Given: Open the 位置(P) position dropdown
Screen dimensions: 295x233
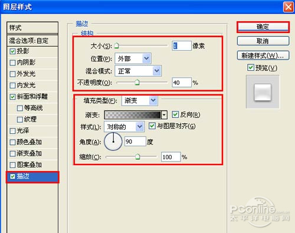Looking at the screenshot, I should tap(133, 58).
